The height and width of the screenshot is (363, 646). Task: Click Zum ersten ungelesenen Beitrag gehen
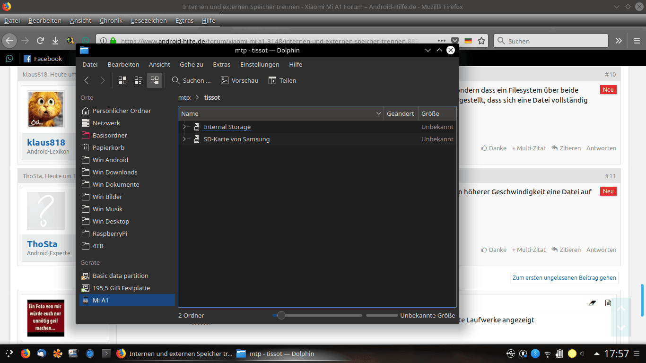tap(564, 278)
